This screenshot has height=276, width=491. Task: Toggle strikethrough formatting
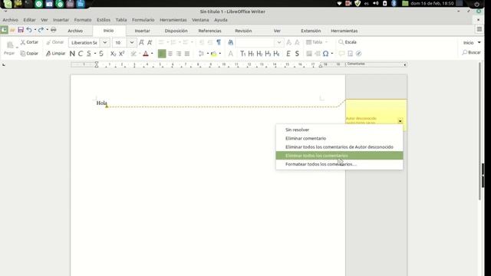pos(101,54)
